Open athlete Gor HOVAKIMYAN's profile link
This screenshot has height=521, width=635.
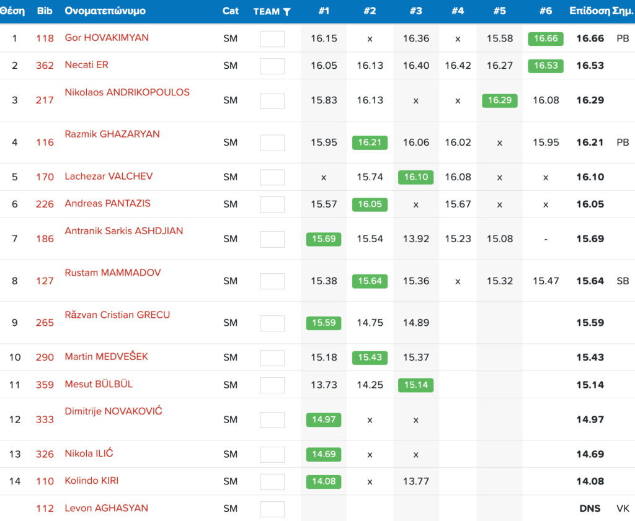[x=107, y=38]
